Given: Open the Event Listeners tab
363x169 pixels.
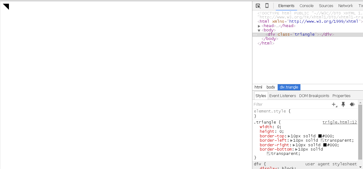Looking at the screenshot, I should point(283,96).
